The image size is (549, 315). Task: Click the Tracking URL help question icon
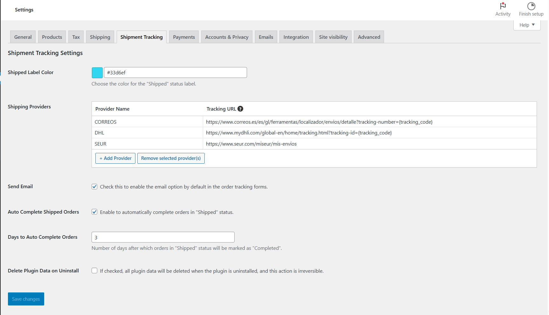coord(240,109)
